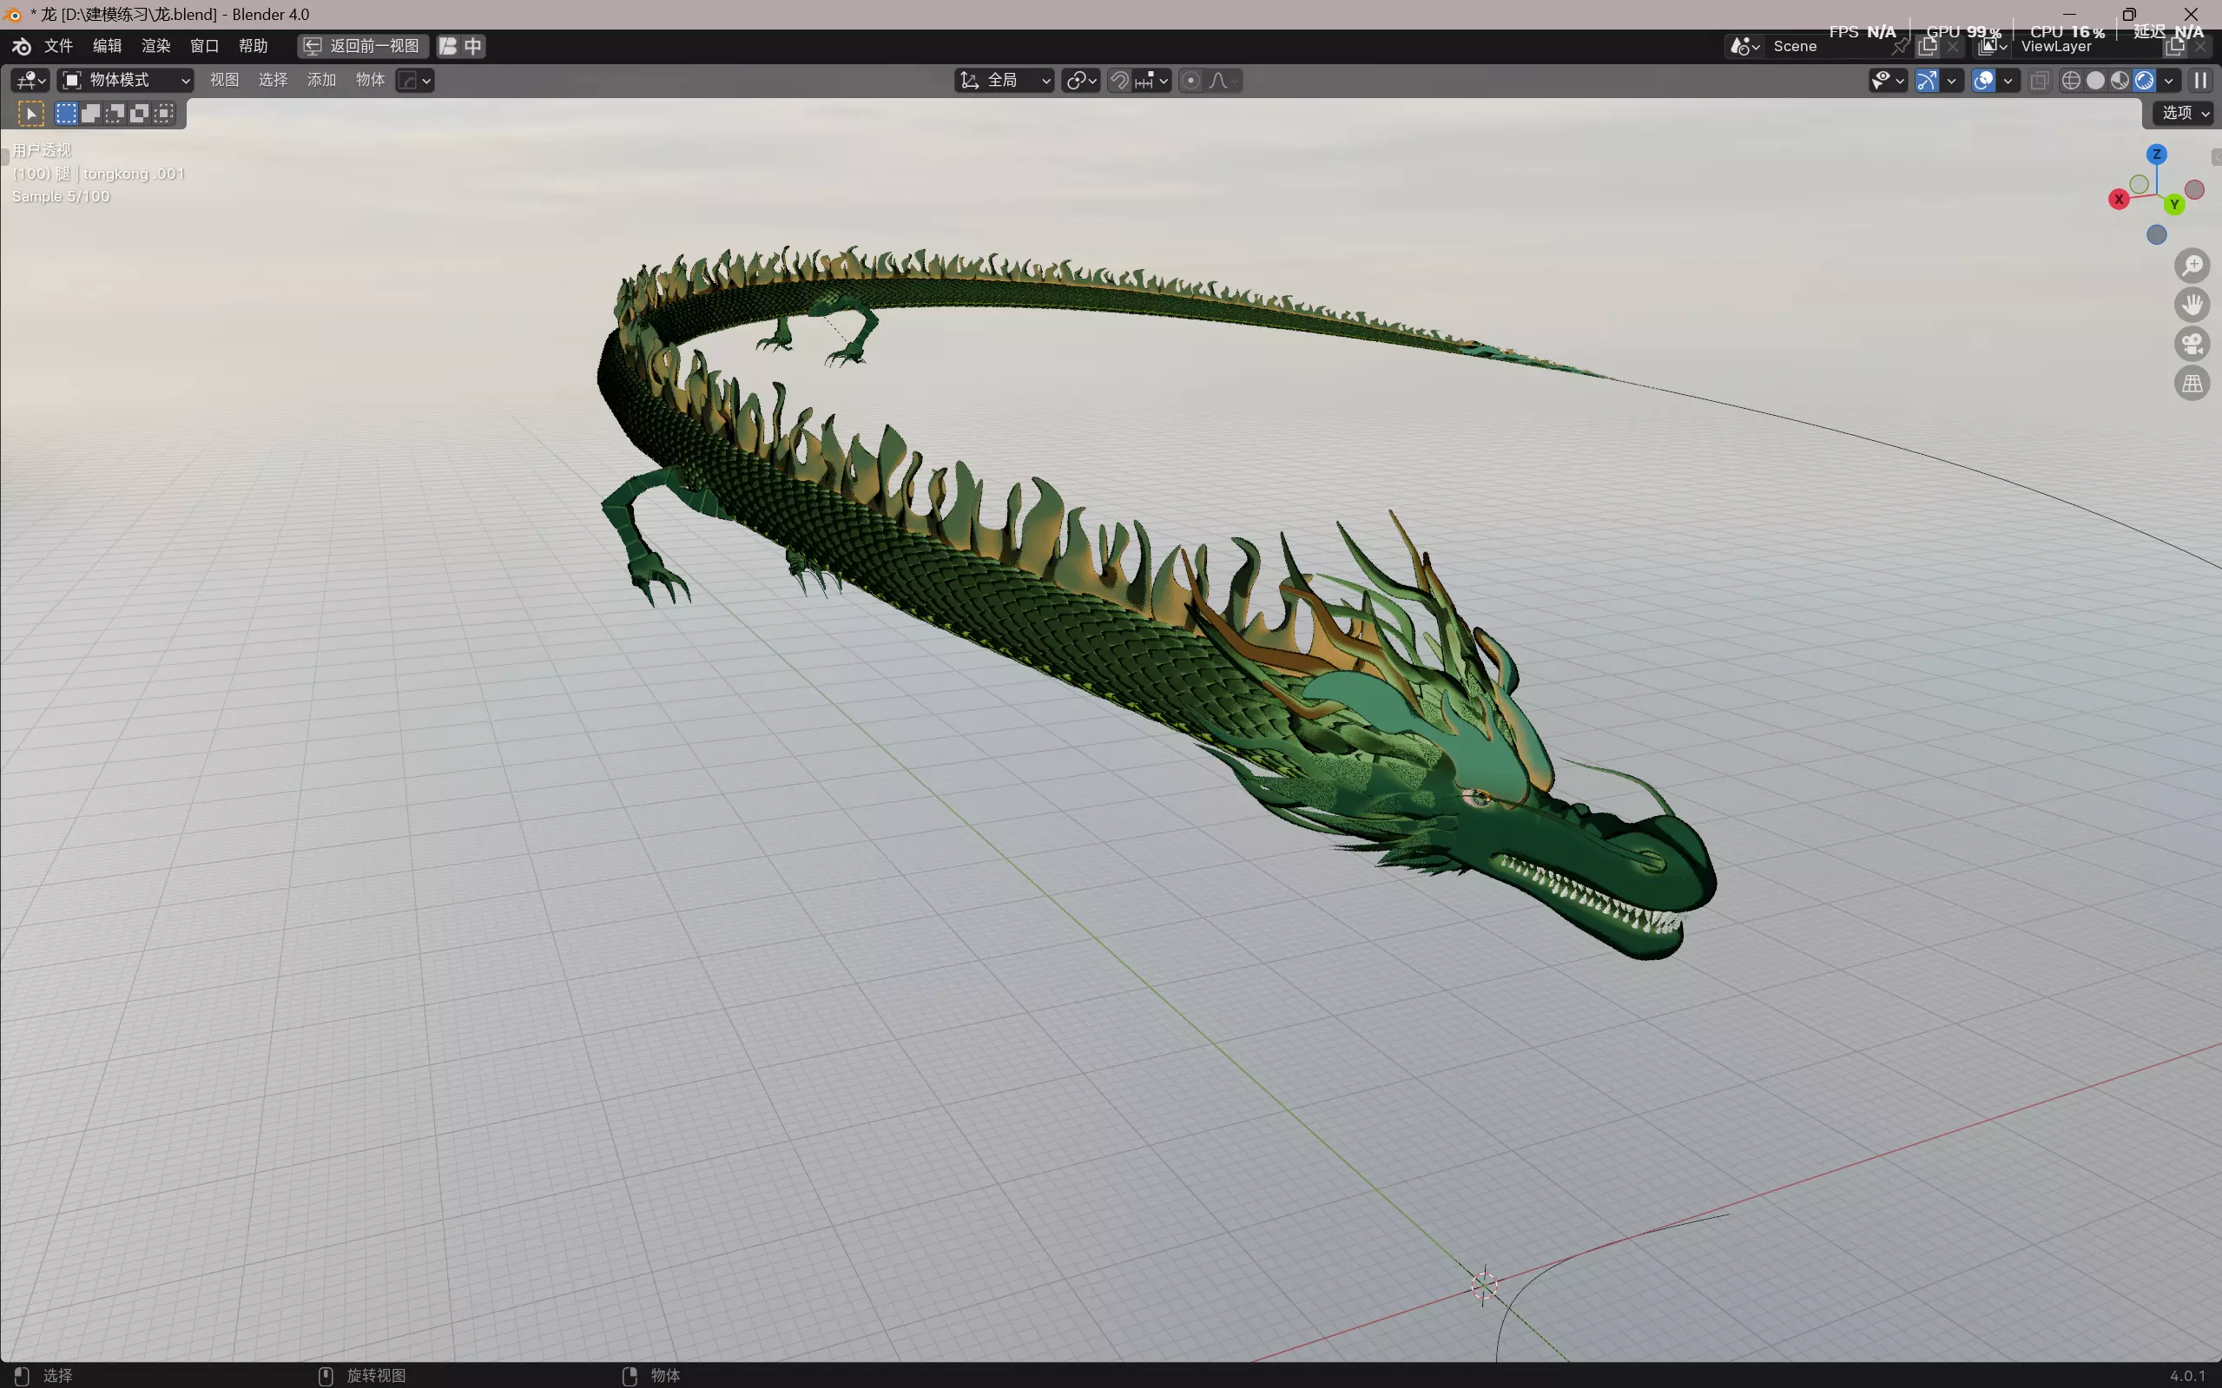Choose the subtract selection mode
The width and height of the screenshot is (2222, 1388).
(115, 114)
